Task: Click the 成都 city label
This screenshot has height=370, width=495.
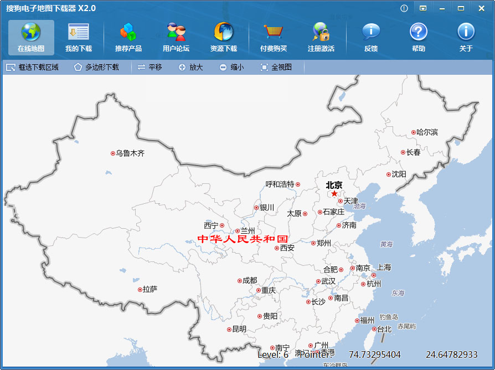Action: 250,280
